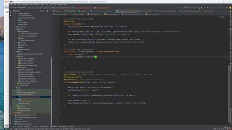Open the Window menu
The image size is (232, 130).
tap(60, 5)
